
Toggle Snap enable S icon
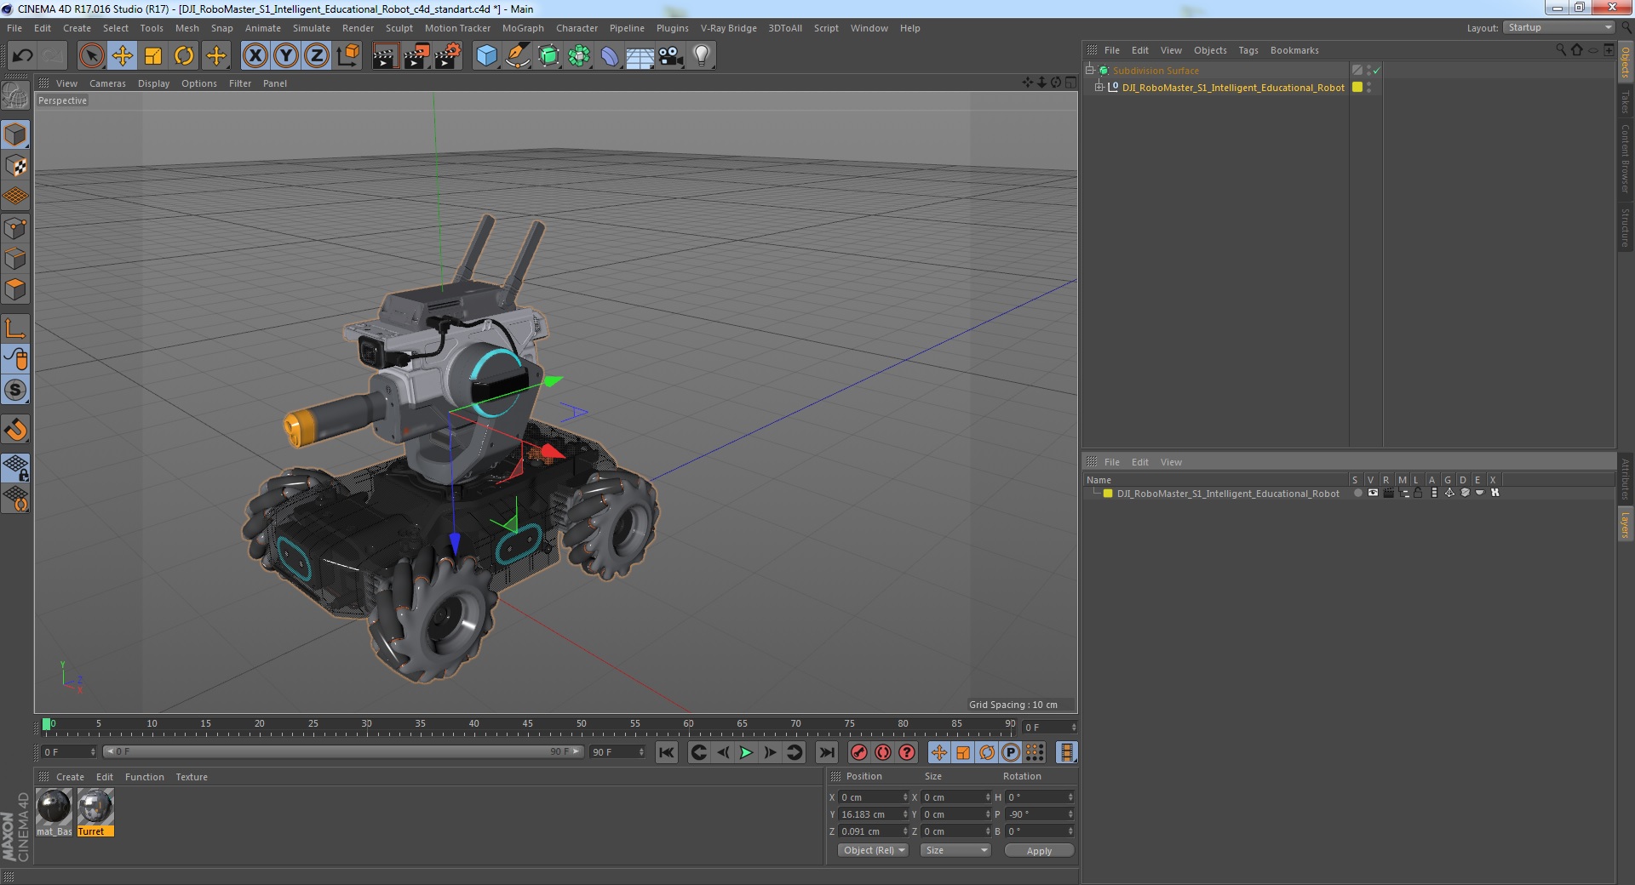(15, 391)
